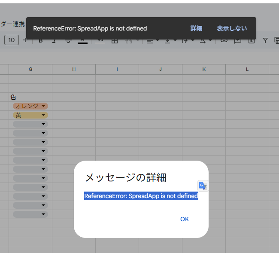
Task: Click the insert link icon
Action: (224, 40)
